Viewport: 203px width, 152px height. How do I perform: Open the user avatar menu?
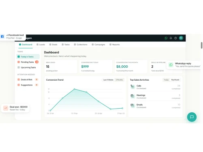[x=181, y=38]
